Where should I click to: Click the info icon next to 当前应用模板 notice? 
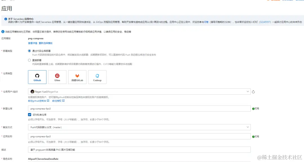click(x=3, y=31)
